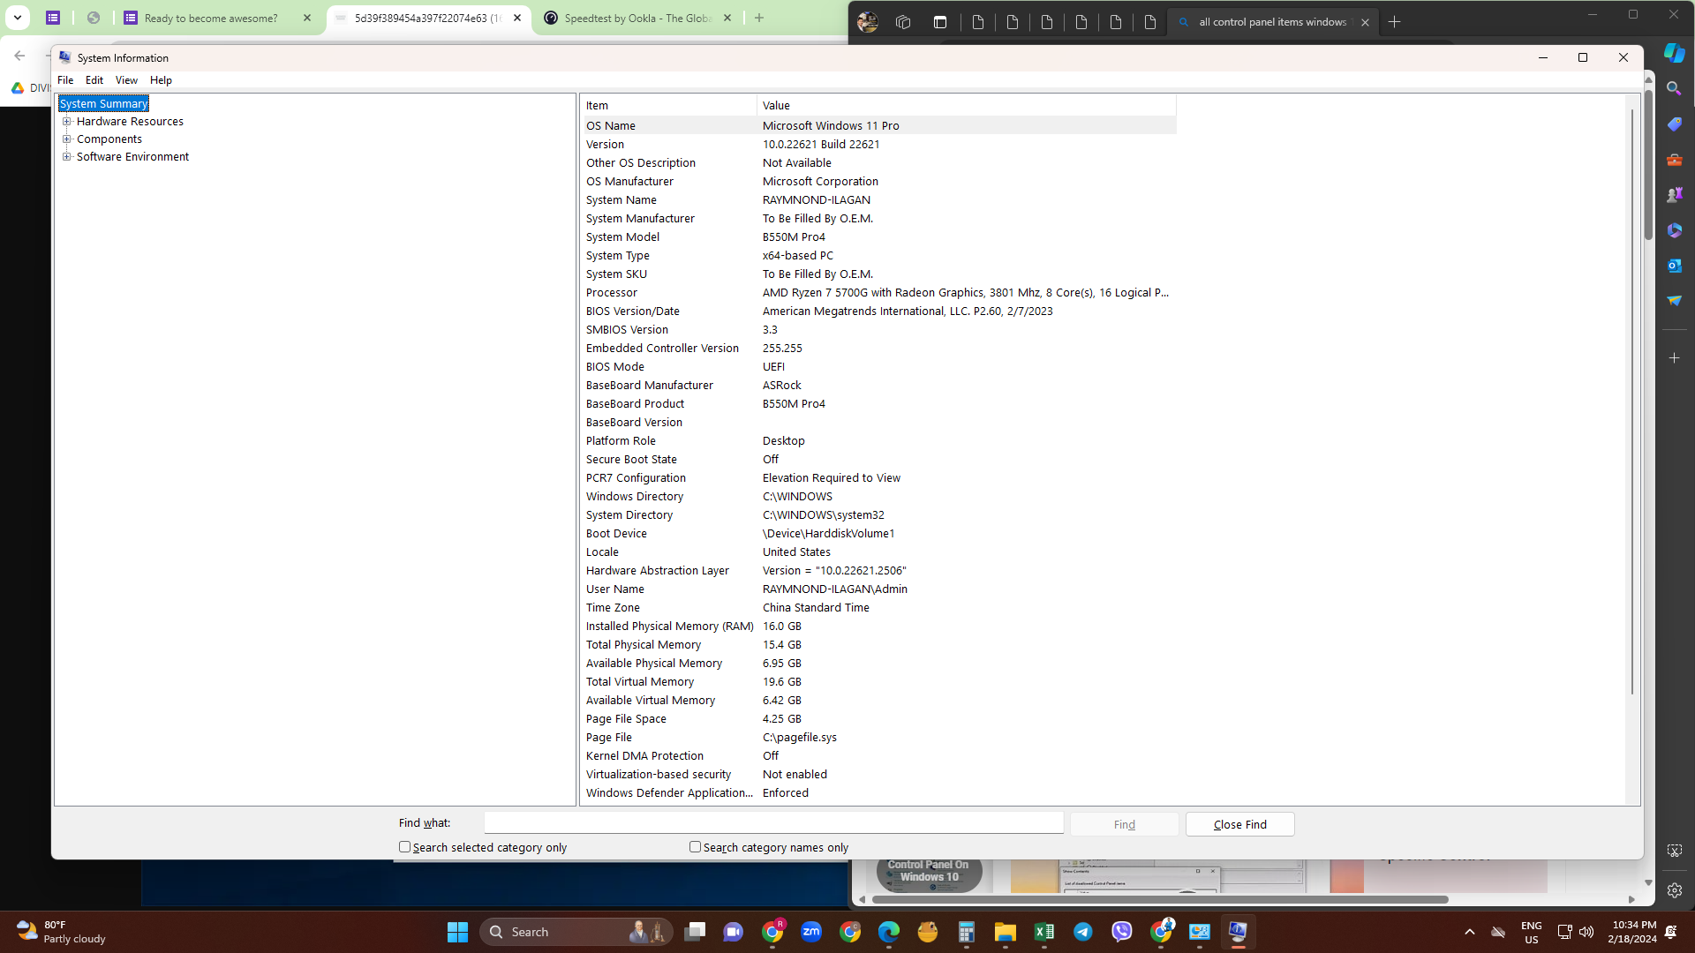Sort by the Value column header

(x=967, y=106)
